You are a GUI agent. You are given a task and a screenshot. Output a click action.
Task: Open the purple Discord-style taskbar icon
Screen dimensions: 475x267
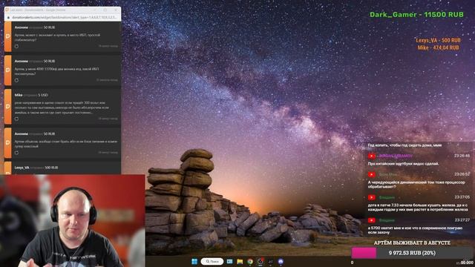(281, 261)
